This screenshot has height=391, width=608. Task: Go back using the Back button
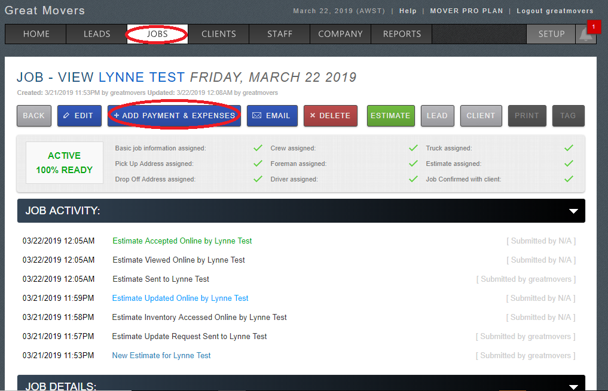tap(34, 116)
